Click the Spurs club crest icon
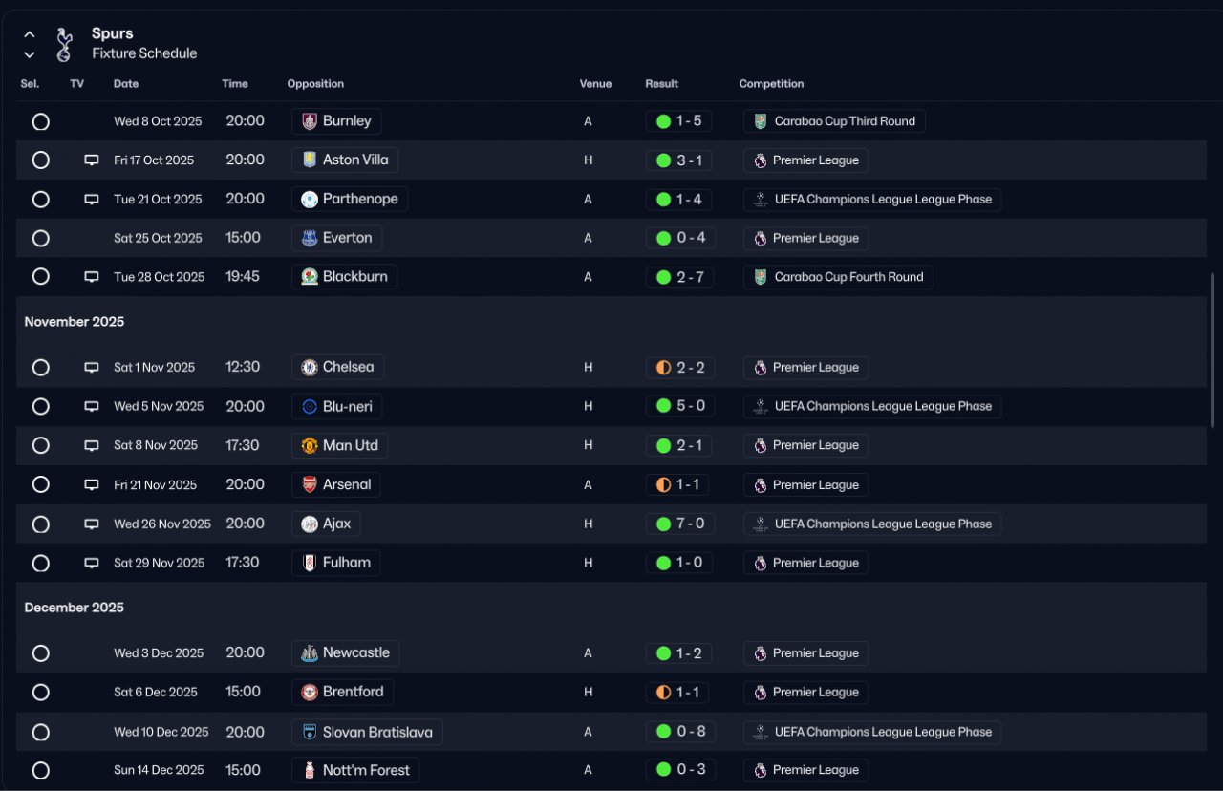 64,44
